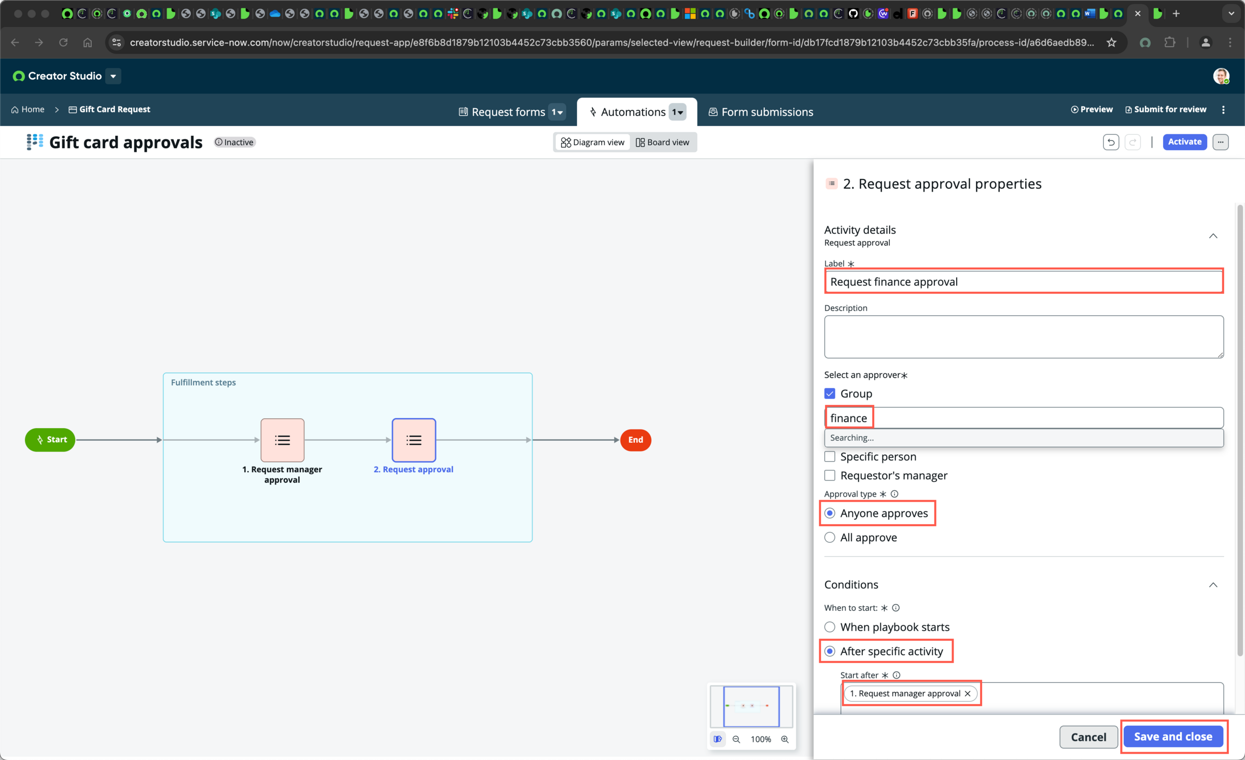Open the Creator Studio dropdown arrow
Screen dimensions: 1245x760
[113, 76]
